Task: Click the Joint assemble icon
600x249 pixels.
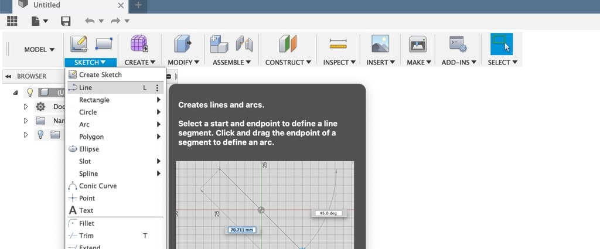Action: pos(244,43)
